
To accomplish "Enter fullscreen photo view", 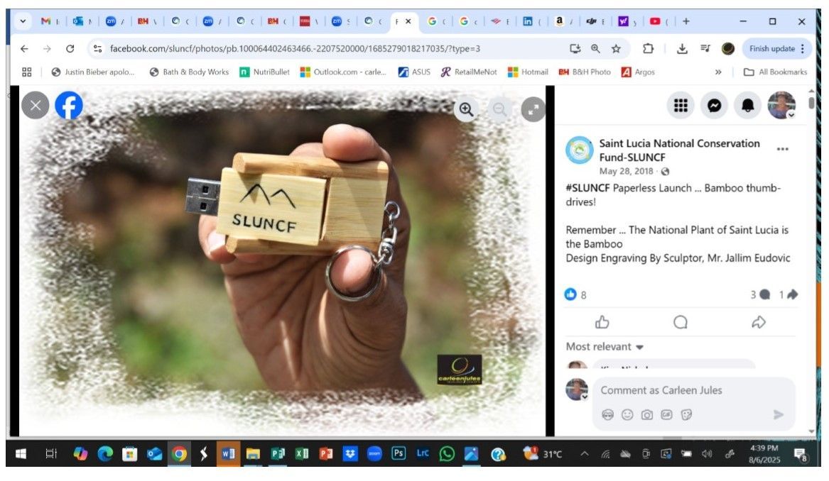I will coord(533,109).
